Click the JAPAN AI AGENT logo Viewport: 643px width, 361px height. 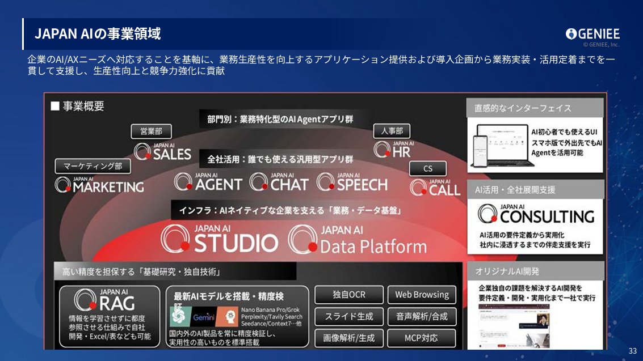[x=208, y=182]
